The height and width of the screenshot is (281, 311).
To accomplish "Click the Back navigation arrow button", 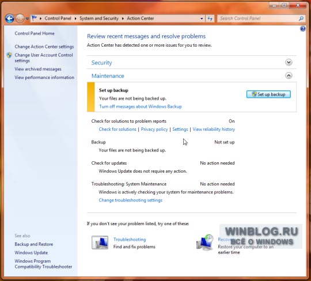I will (10, 18).
